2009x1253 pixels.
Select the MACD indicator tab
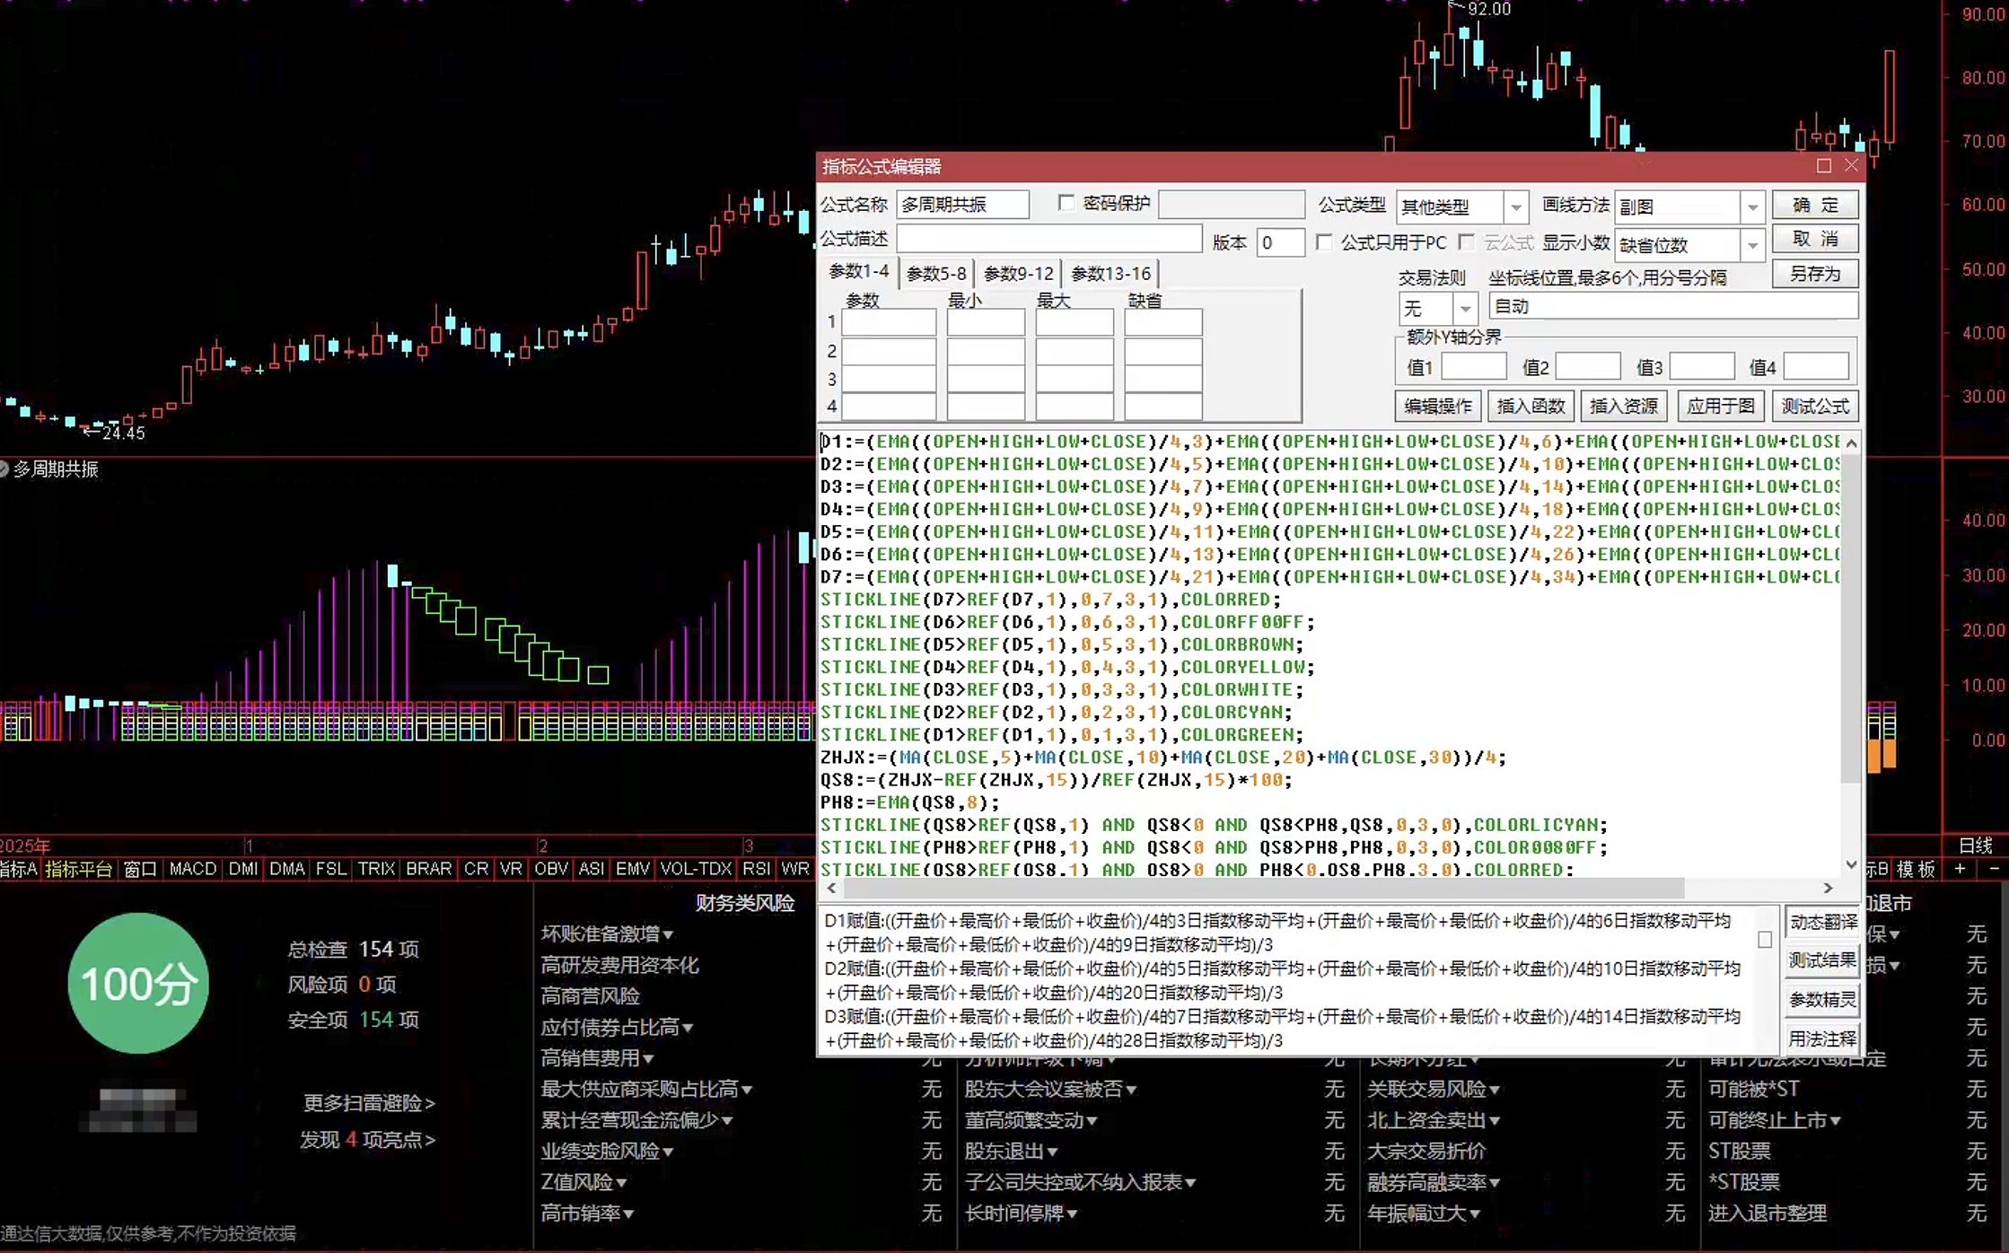tap(193, 869)
